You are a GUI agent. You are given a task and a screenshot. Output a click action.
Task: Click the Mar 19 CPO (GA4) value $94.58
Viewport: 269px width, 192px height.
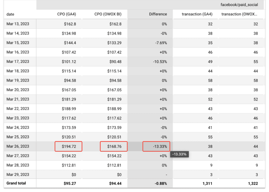click(70, 80)
